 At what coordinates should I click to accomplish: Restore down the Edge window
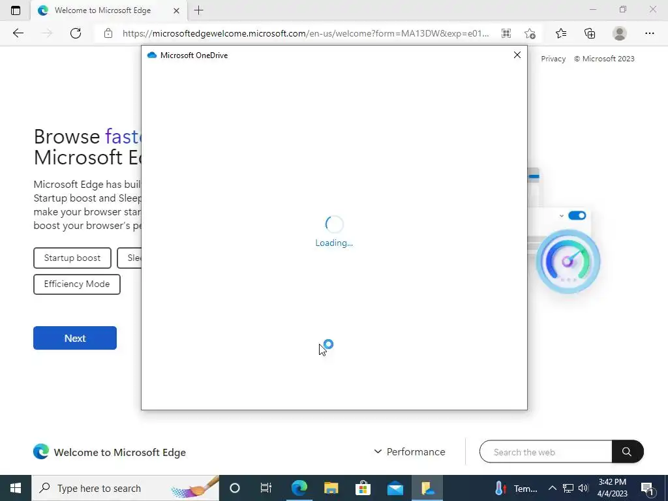[623, 9]
